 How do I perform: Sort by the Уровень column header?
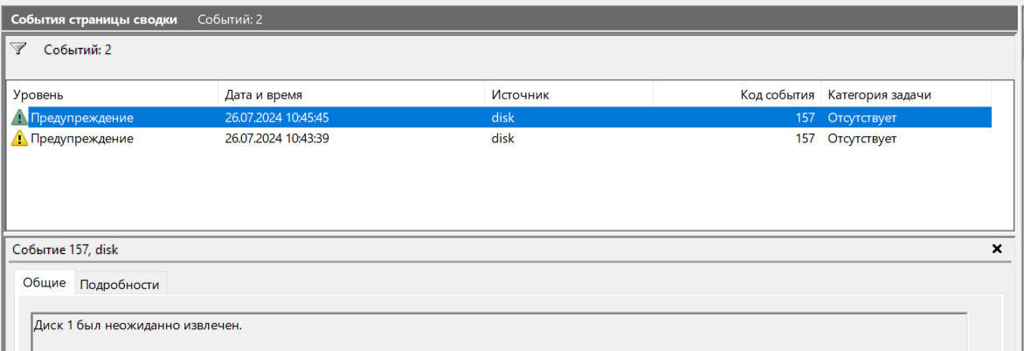38,94
